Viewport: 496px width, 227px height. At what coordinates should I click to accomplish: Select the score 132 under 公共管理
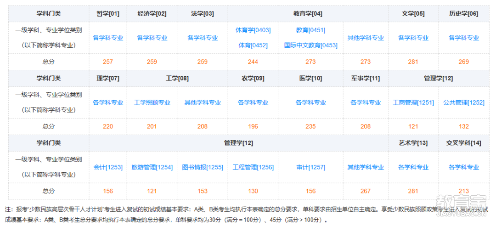point(464,126)
